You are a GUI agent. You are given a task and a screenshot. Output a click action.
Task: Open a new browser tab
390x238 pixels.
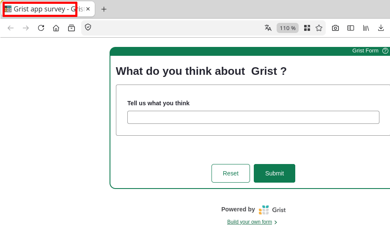(104, 9)
